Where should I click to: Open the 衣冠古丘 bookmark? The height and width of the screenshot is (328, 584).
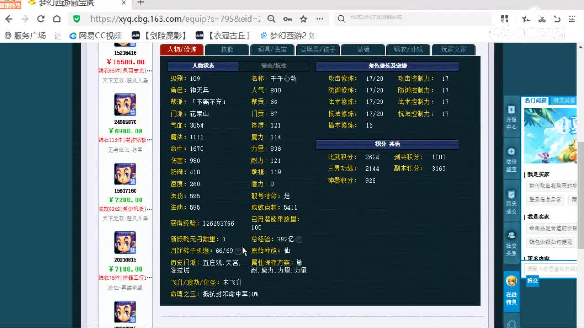223,36
